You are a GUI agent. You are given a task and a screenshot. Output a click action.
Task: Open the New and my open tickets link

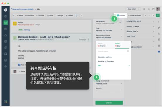[23, 9]
